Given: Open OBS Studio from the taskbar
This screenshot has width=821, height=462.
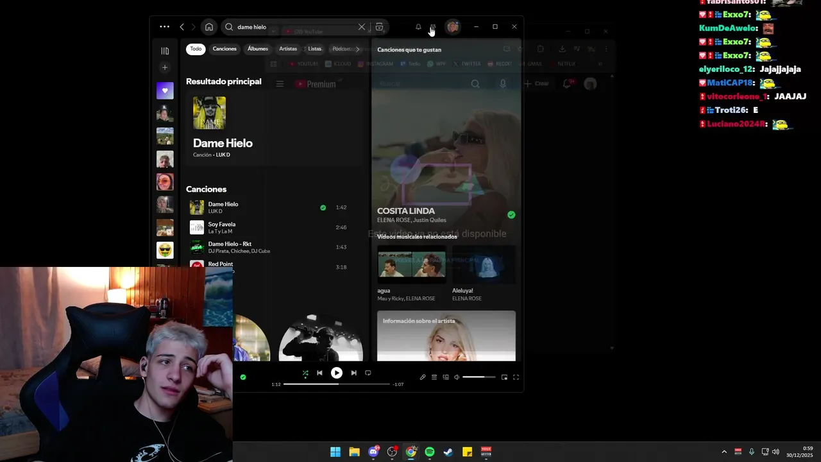Looking at the screenshot, I should pos(392,452).
